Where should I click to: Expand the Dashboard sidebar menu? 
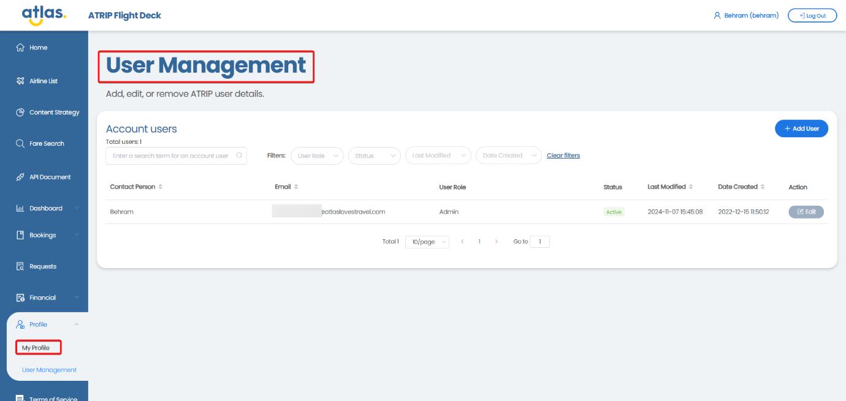click(47, 208)
